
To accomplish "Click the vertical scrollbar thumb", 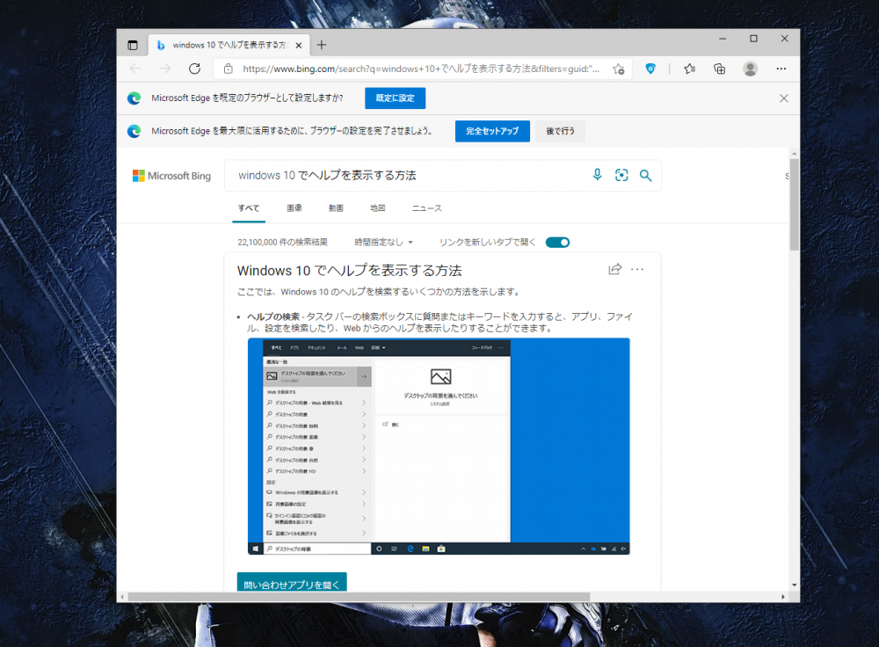I will tap(794, 205).
